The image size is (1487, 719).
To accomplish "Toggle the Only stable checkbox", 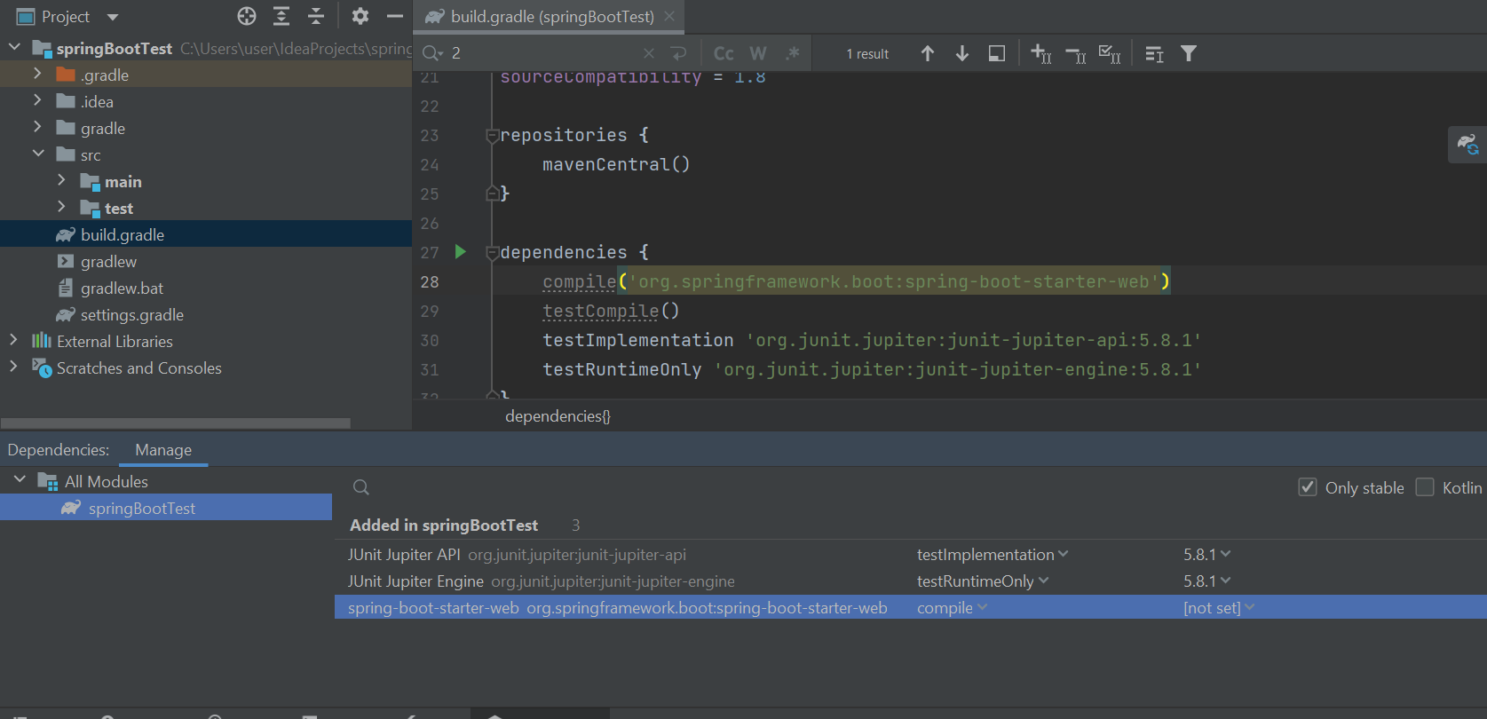I will (1308, 487).
